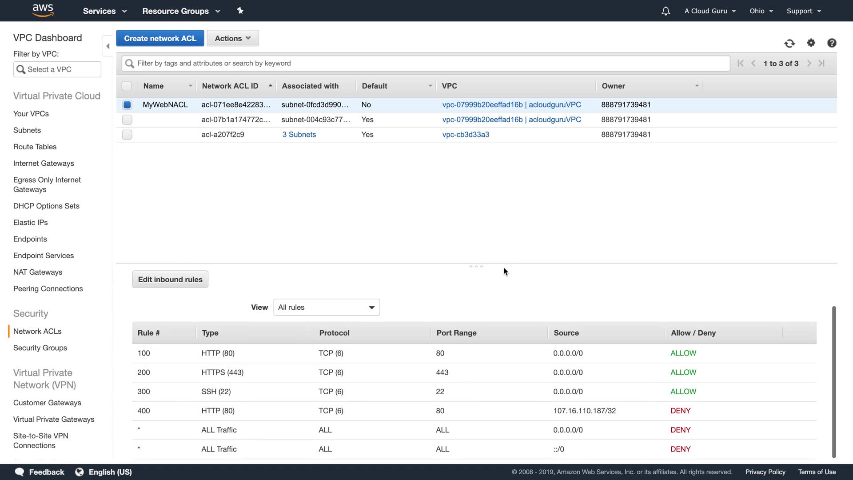Click the rules panel vertical scrollbar
853x480 pixels.
point(834,382)
